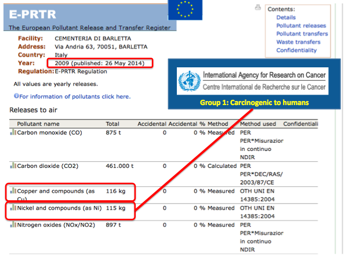The image size is (345, 256).
Task: Open the chart icon beside Copper and compounds
Action: point(13,190)
